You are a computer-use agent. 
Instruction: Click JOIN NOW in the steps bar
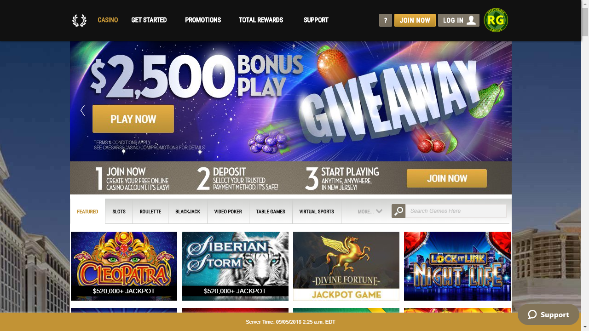[447, 178]
